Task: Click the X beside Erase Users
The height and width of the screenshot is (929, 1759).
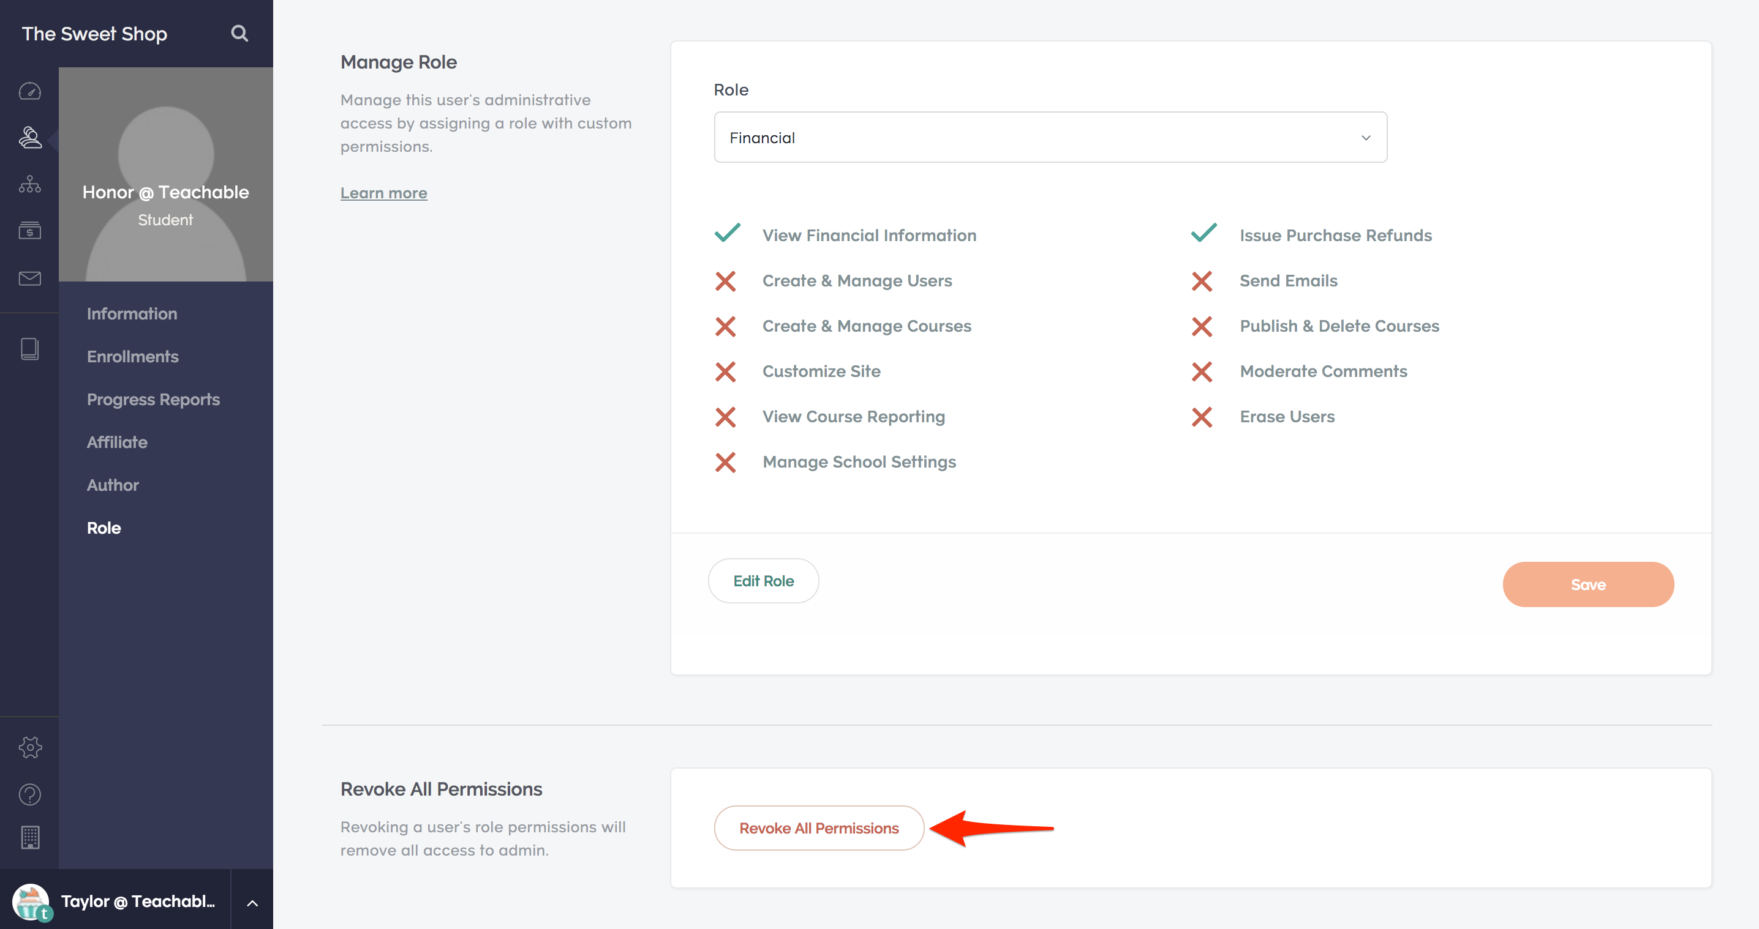Action: click(x=1202, y=417)
